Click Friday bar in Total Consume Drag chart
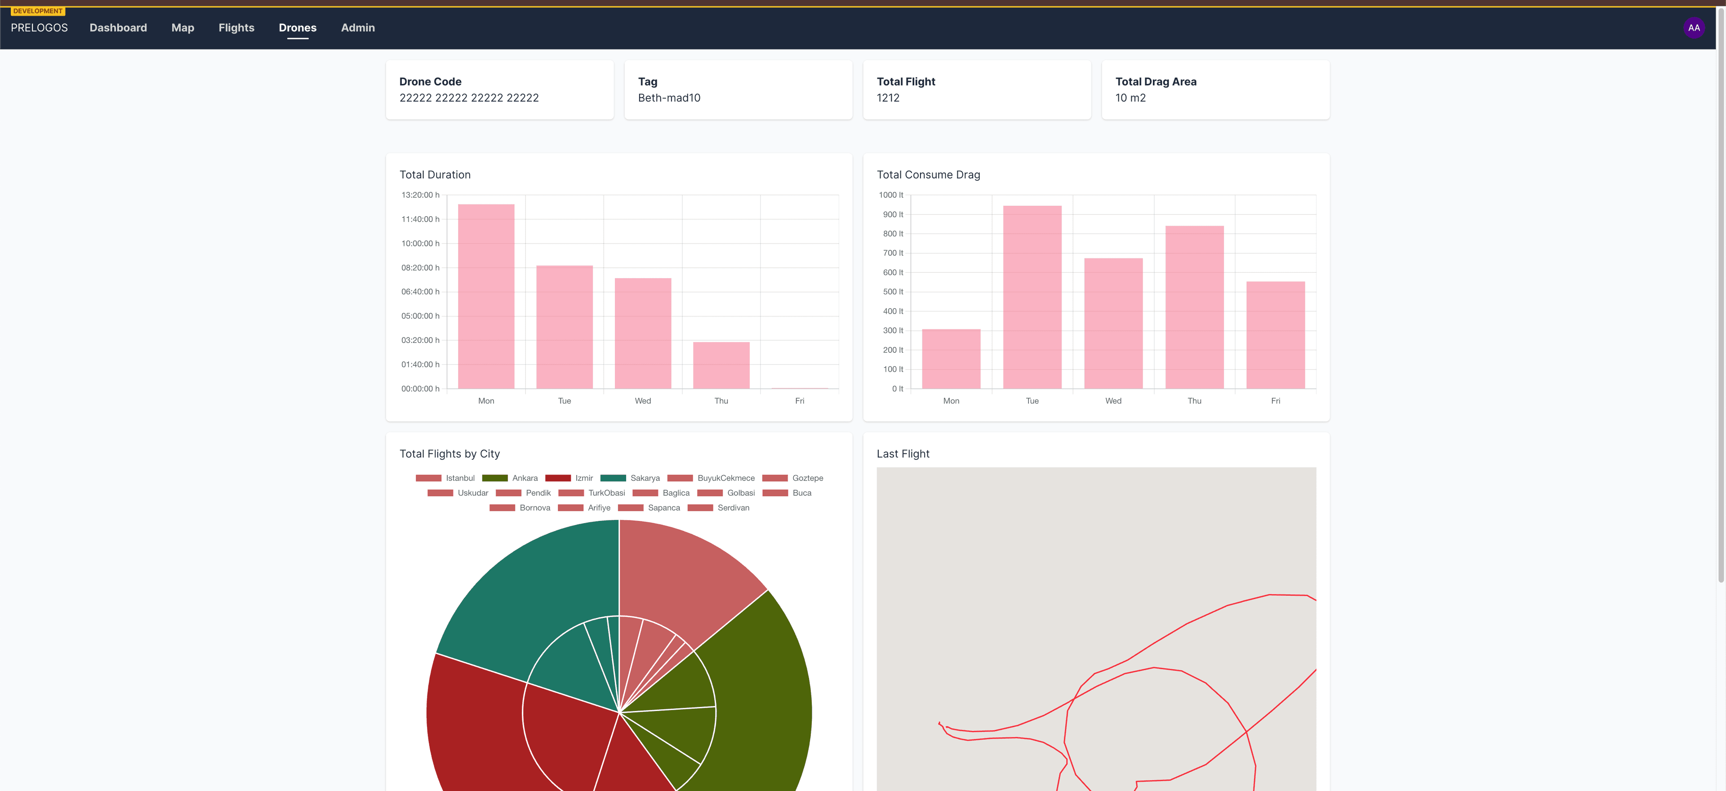1726x791 pixels. click(x=1275, y=335)
